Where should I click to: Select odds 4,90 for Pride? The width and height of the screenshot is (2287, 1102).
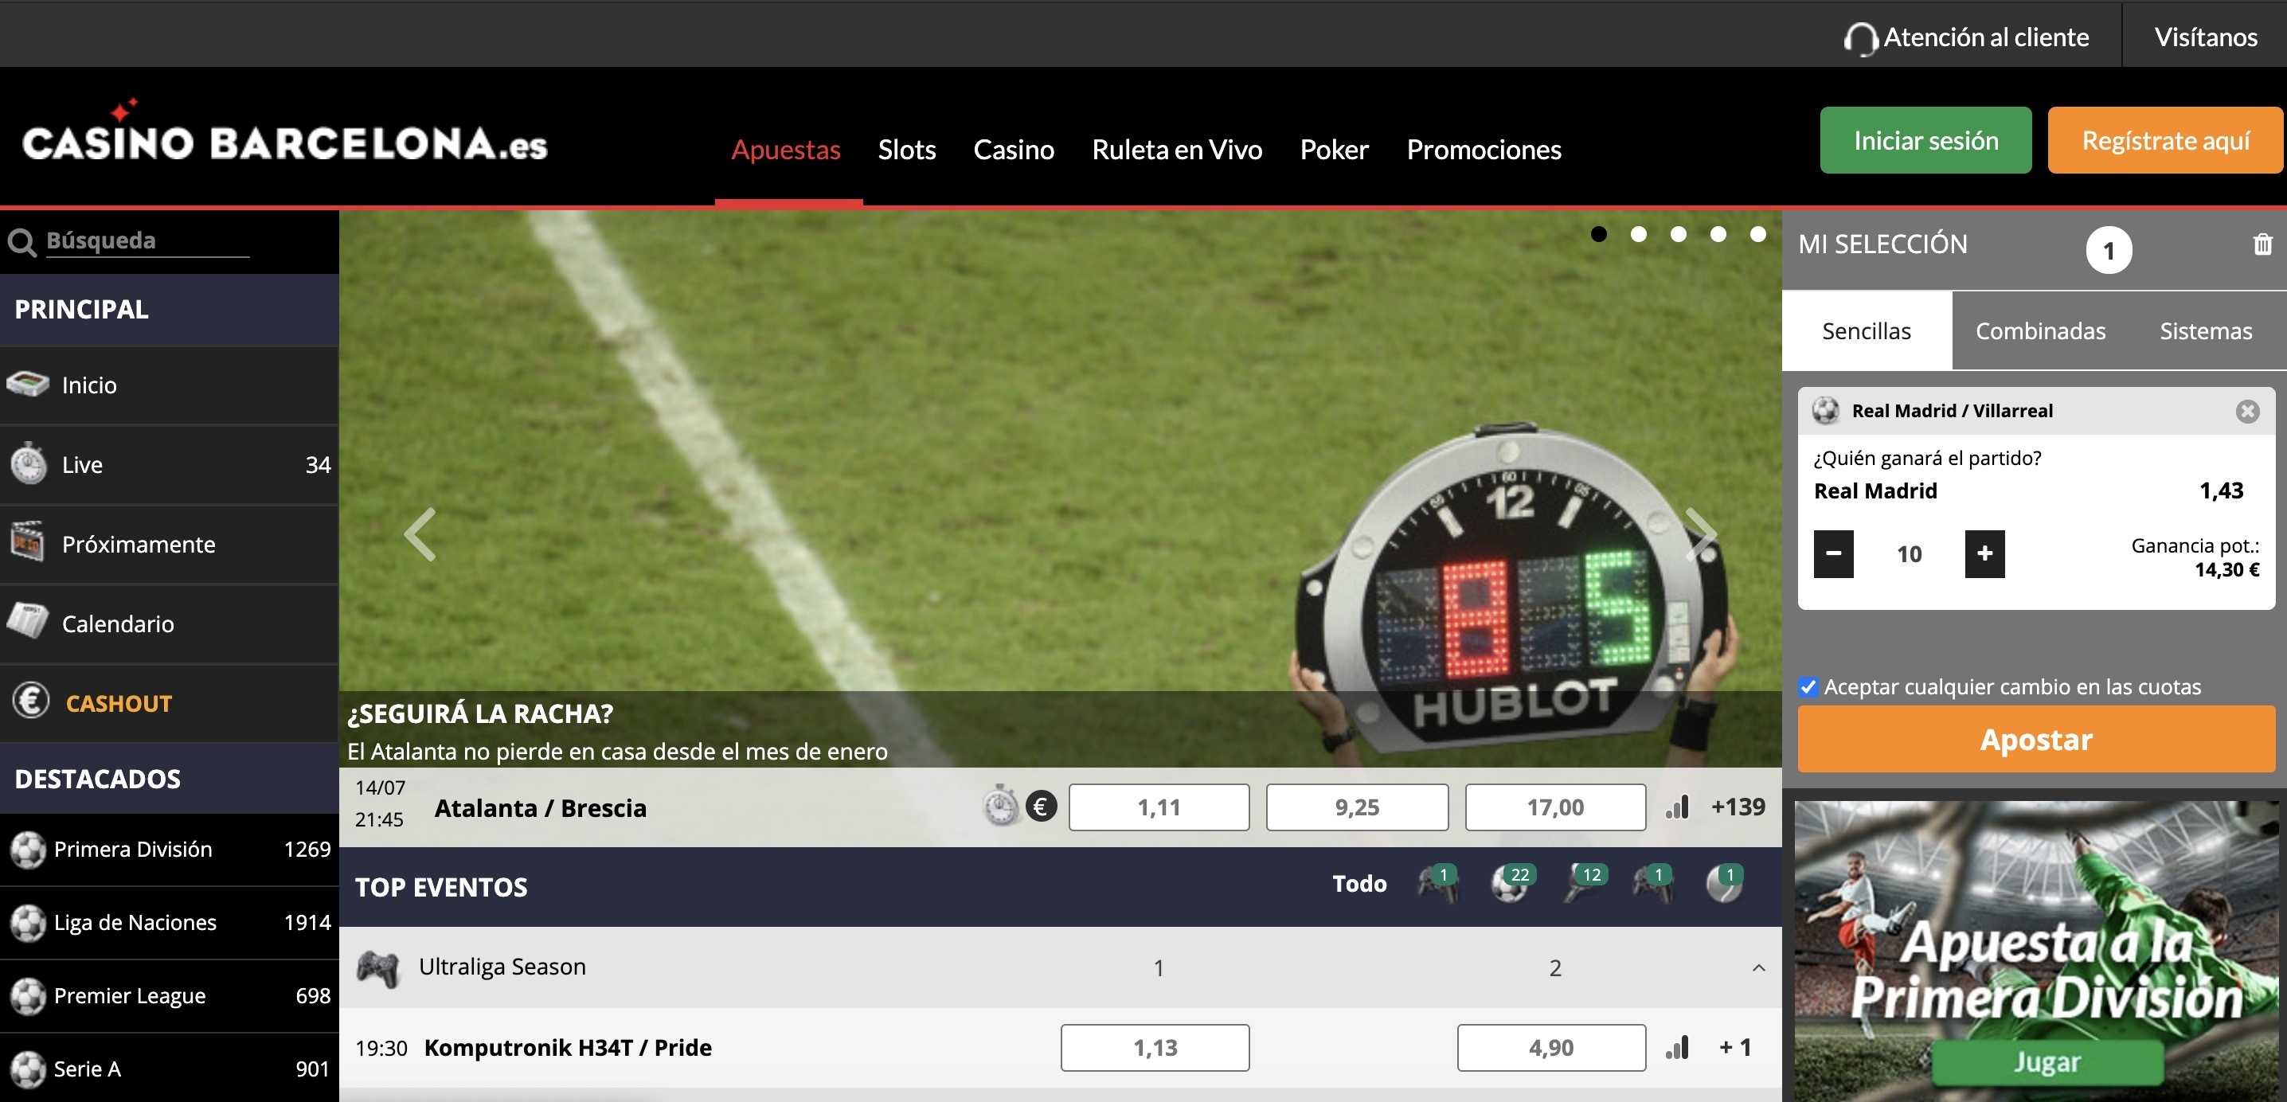coord(1551,1047)
